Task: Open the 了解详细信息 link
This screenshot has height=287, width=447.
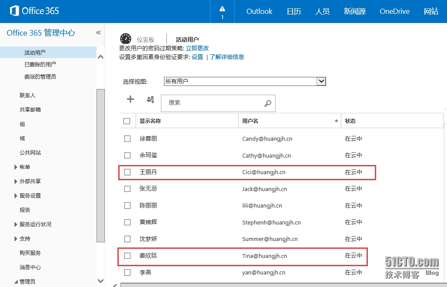Action: [227, 57]
